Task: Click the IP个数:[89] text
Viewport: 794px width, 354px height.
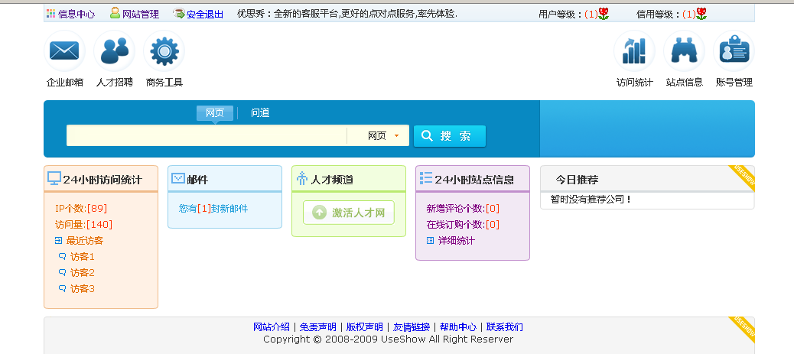Action: point(81,209)
